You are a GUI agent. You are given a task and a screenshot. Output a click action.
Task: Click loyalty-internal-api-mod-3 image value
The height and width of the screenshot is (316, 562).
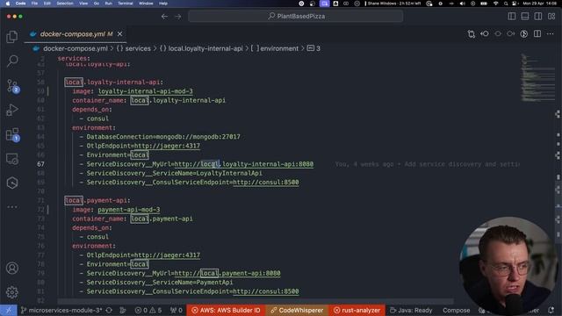pyautogui.click(x=145, y=91)
